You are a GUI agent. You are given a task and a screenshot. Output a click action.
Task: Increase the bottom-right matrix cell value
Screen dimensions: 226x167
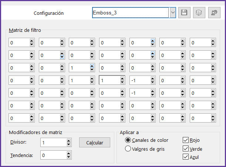click(x=213, y=117)
